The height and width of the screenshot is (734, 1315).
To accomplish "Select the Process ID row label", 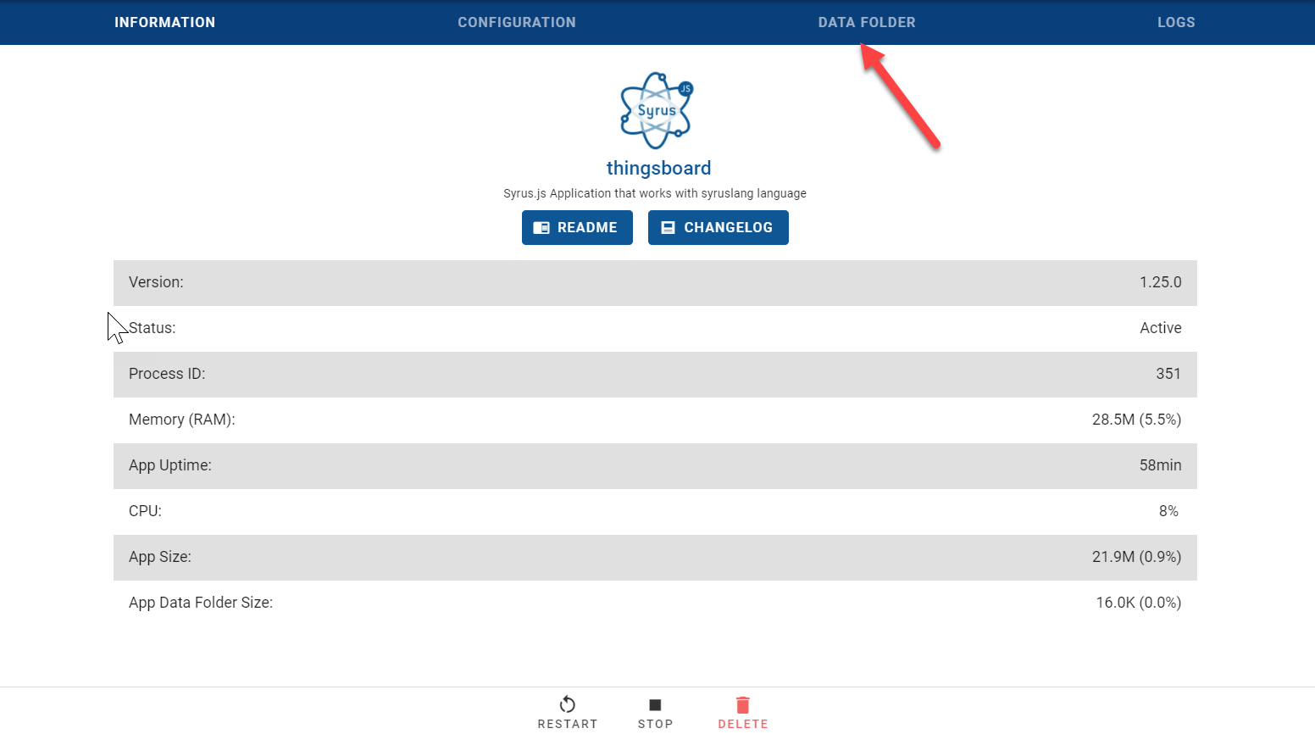I will (x=167, y=374).
